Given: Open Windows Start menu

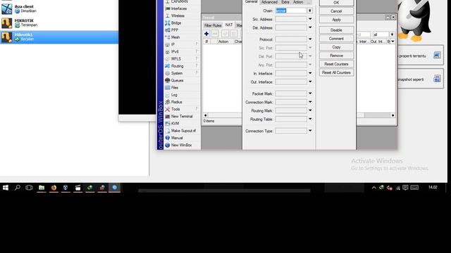Looking at the screenshot, I should point(6,188).
